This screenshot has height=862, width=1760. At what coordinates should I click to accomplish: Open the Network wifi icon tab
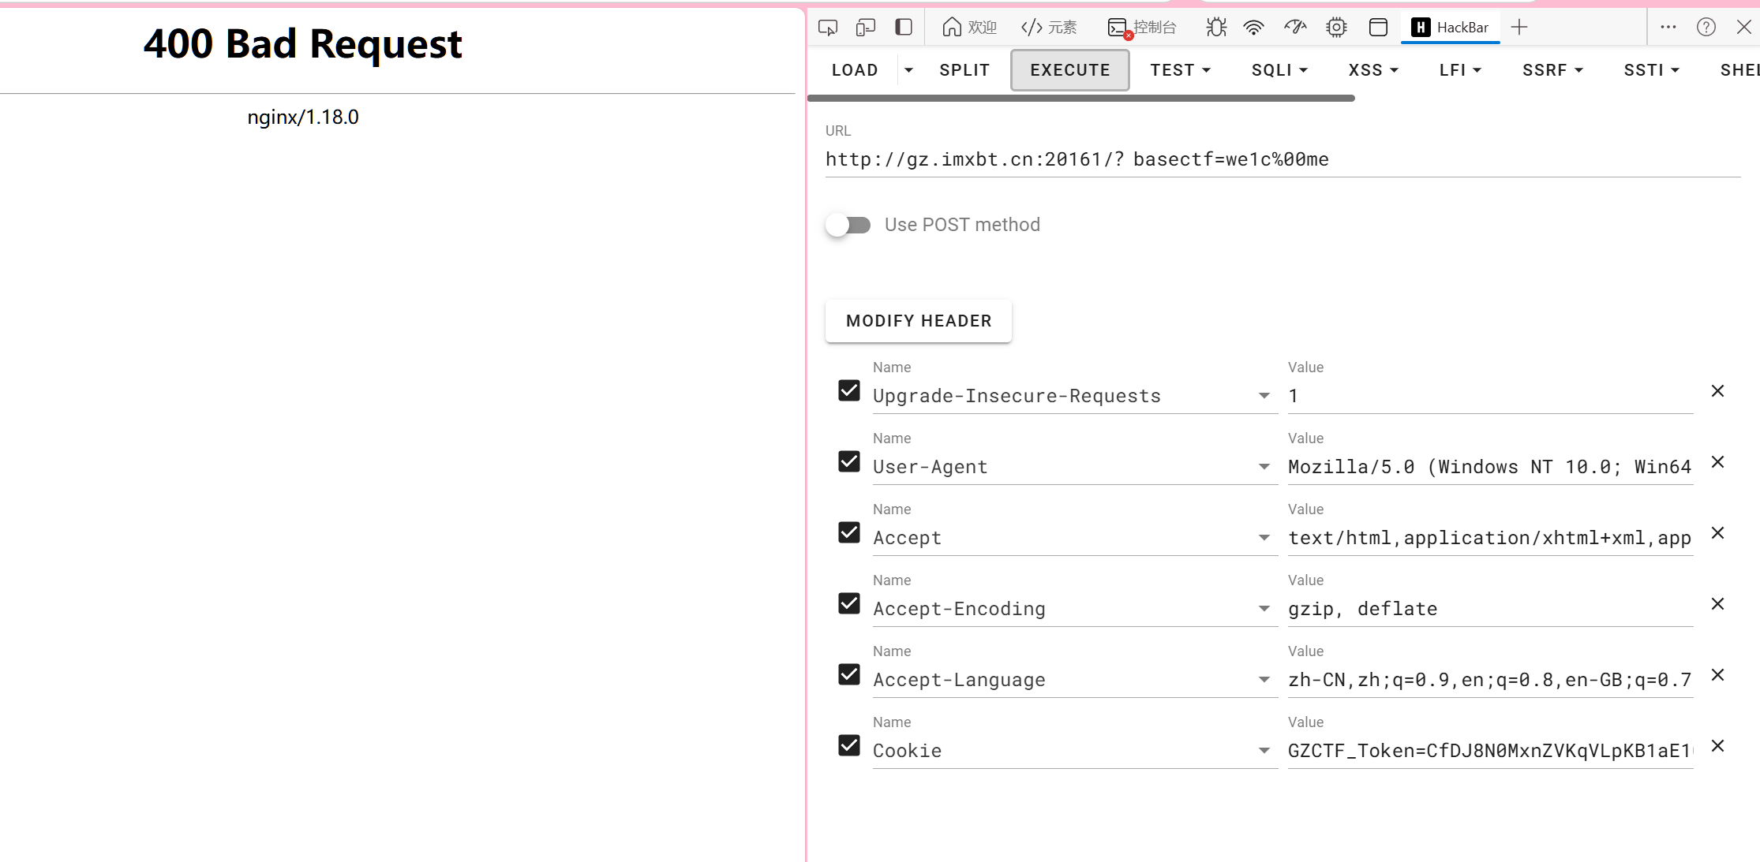pos(1253,28)
